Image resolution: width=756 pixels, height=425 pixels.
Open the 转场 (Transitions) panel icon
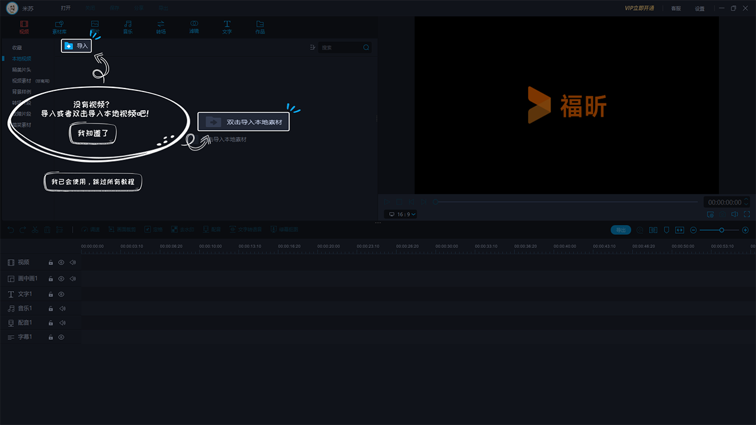pos(161,27)
